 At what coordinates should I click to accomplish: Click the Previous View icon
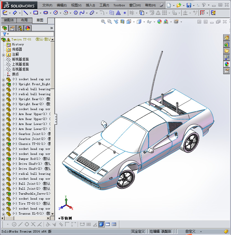(x=116, y=22)
